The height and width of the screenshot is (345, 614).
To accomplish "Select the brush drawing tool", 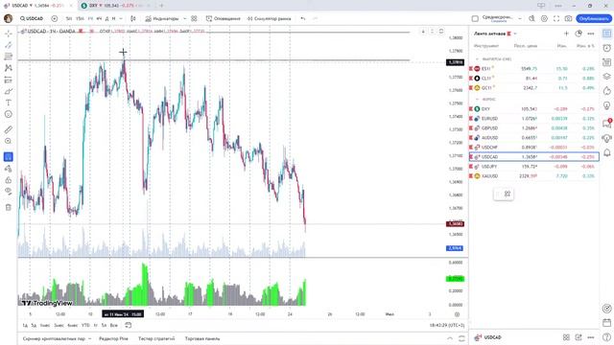I will [9, 92].
